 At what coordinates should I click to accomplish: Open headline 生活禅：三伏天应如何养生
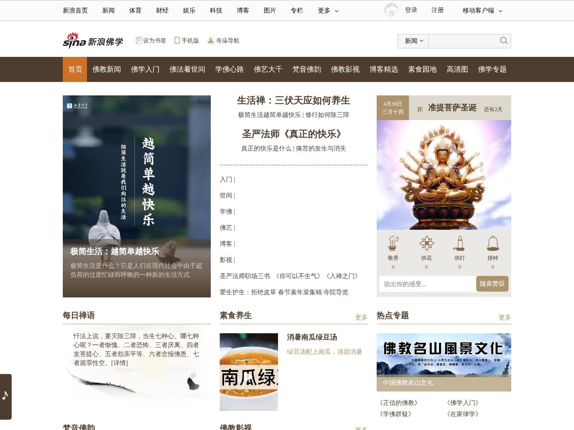pyautogui.click(x=294, y=100)
